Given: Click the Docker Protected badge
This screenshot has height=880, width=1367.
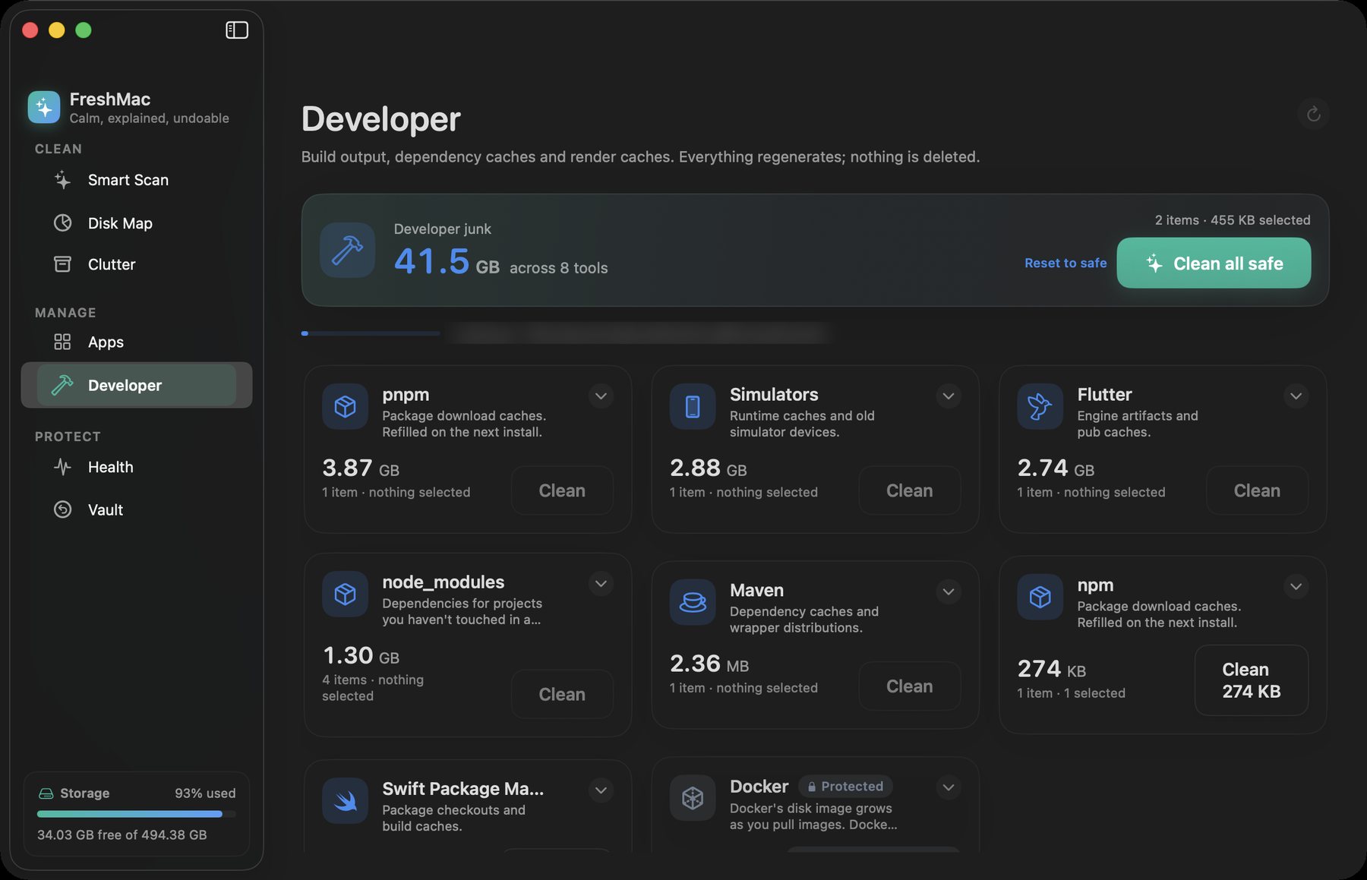Looking at the screenshot, I should pos(845,786).
